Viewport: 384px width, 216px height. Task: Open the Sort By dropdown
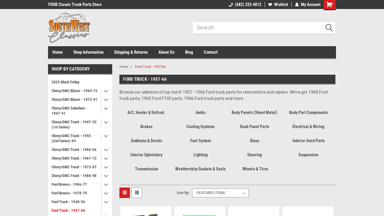click(x=220, y=193)
